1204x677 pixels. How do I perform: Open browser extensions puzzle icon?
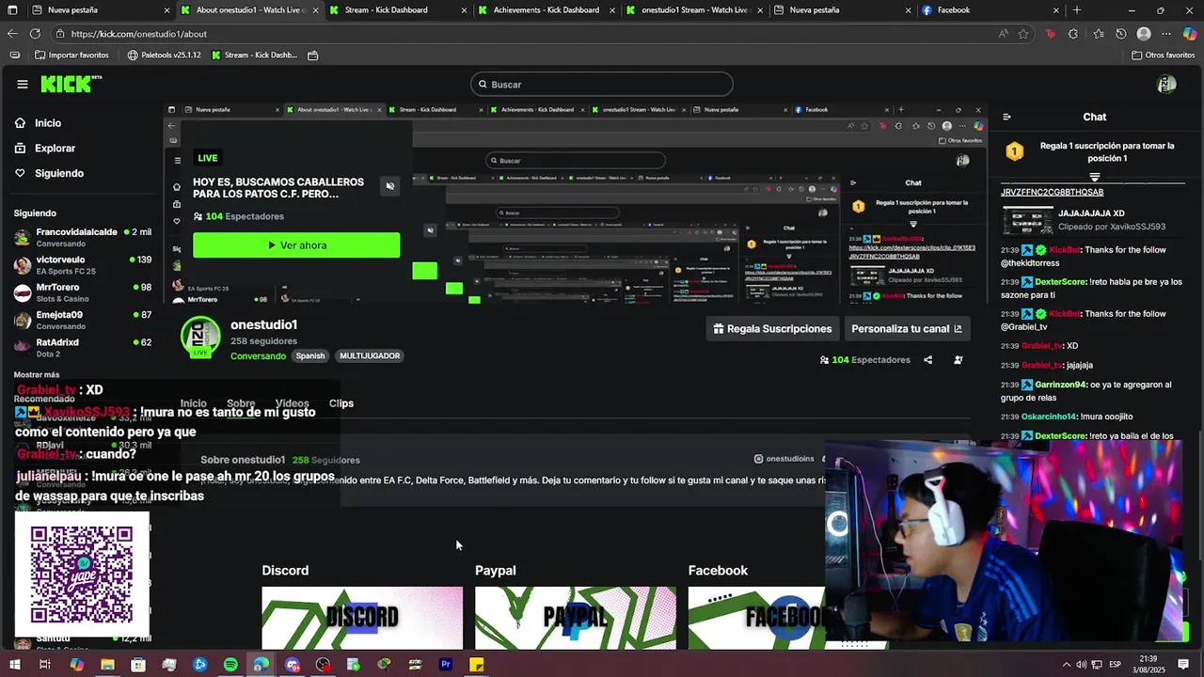pos(1074,34)
